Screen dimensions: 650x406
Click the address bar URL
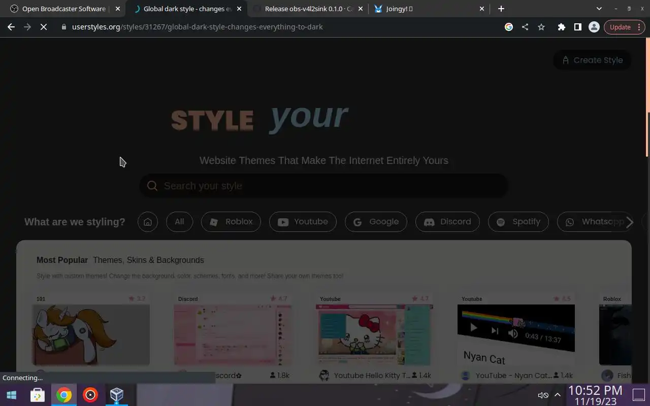197,27
